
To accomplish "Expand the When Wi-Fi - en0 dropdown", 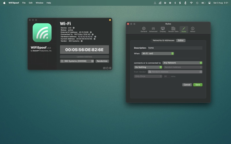I will (x=158, y=54).
